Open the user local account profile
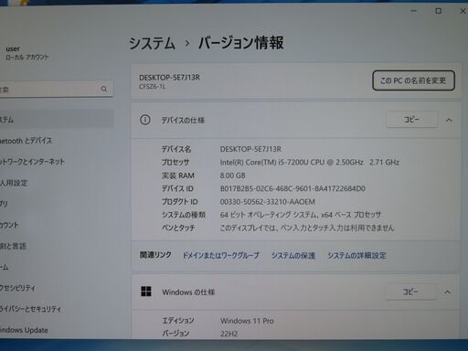Viewport: 468px width, 351px height. (27, 53)
